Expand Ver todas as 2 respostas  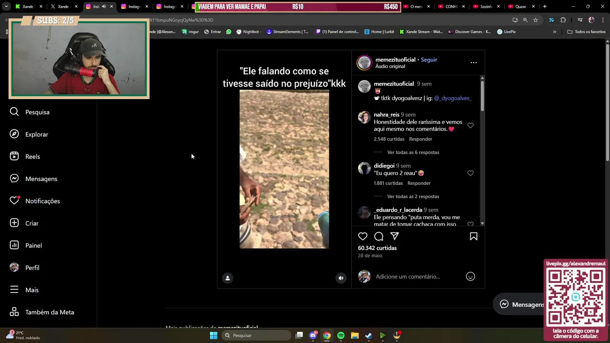(x=413, y=196)
